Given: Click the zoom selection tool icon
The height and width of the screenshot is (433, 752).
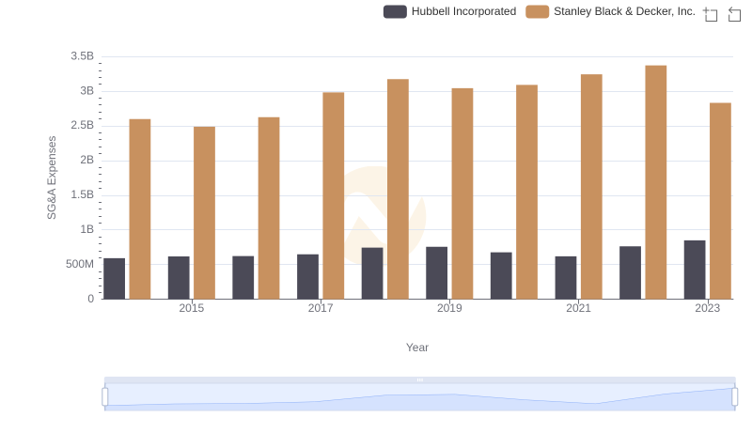Looking at the screenshot, I should [x=711, y=14].
